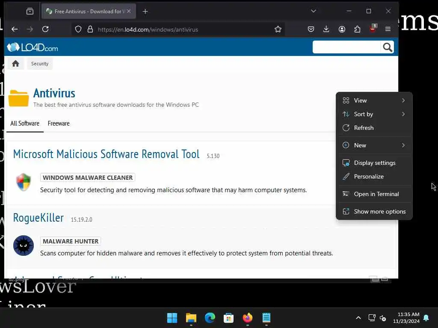Image resolution: width=438 pixels, height=328 pixels.
Task: Go back using Firefox back arrow
Action: click(15, 29)
